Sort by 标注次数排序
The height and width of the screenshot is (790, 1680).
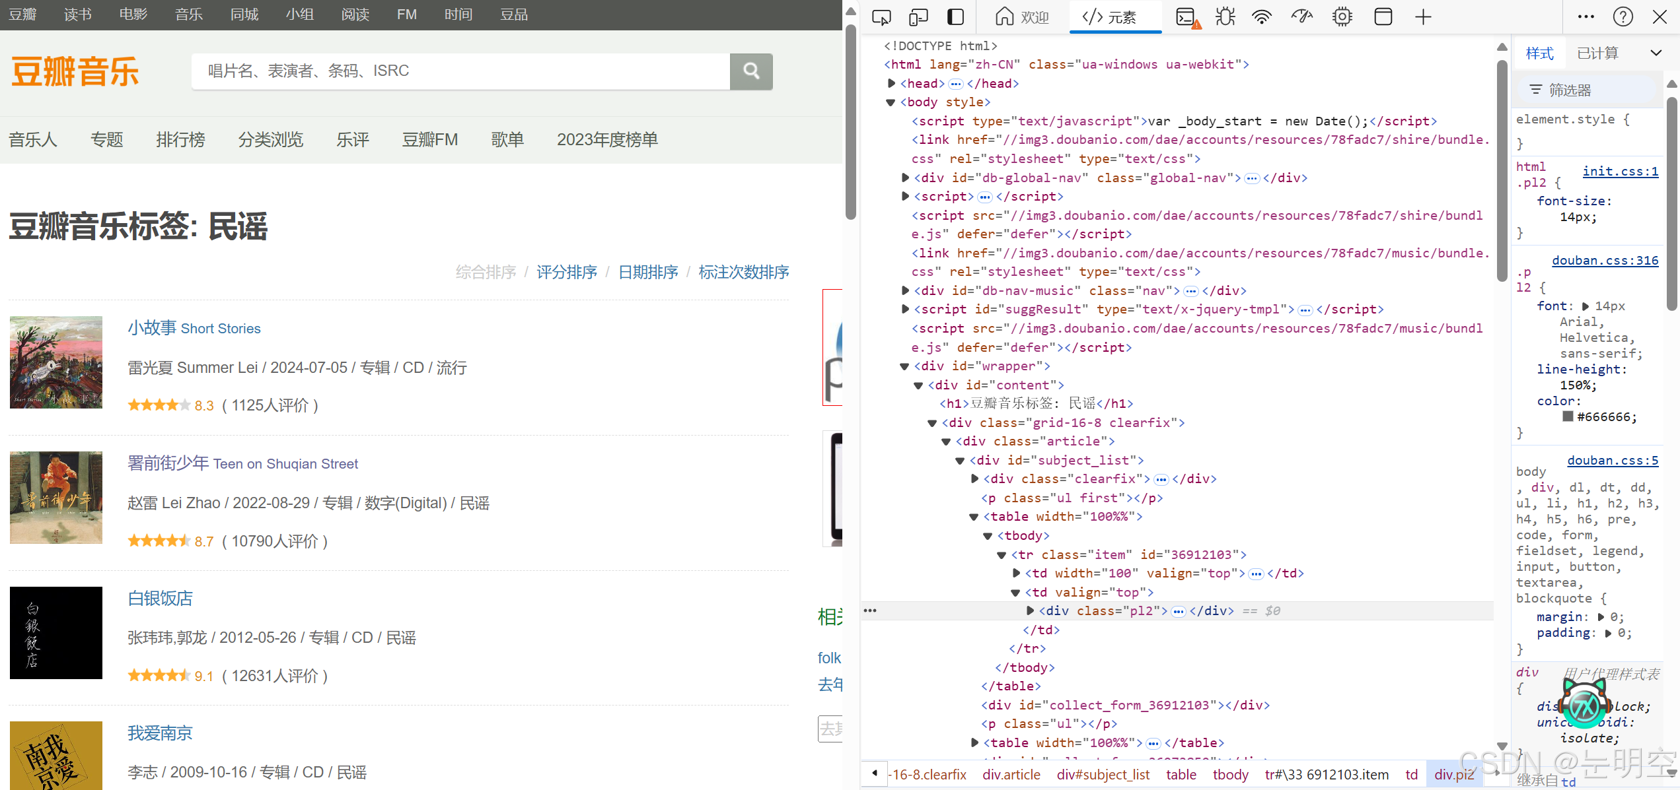(744, 273)
